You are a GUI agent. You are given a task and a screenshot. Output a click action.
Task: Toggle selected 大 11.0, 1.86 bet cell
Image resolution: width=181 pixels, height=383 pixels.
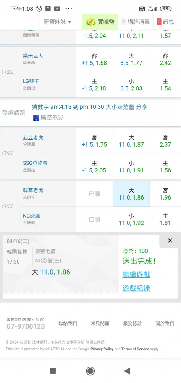click(x=131, y=194)
